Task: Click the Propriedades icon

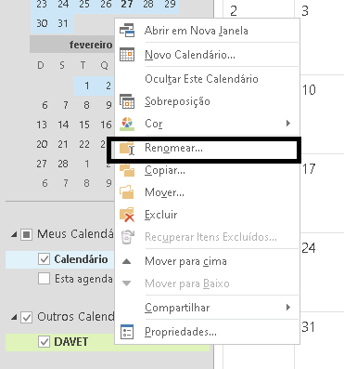Action: 127,332
